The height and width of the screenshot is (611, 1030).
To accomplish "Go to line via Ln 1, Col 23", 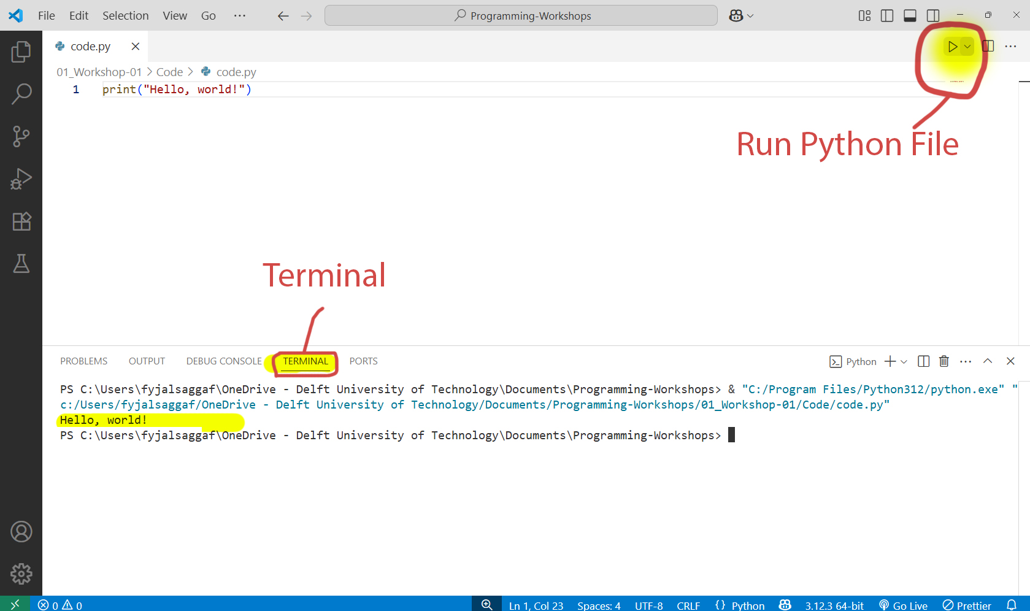I will point(536,605).
